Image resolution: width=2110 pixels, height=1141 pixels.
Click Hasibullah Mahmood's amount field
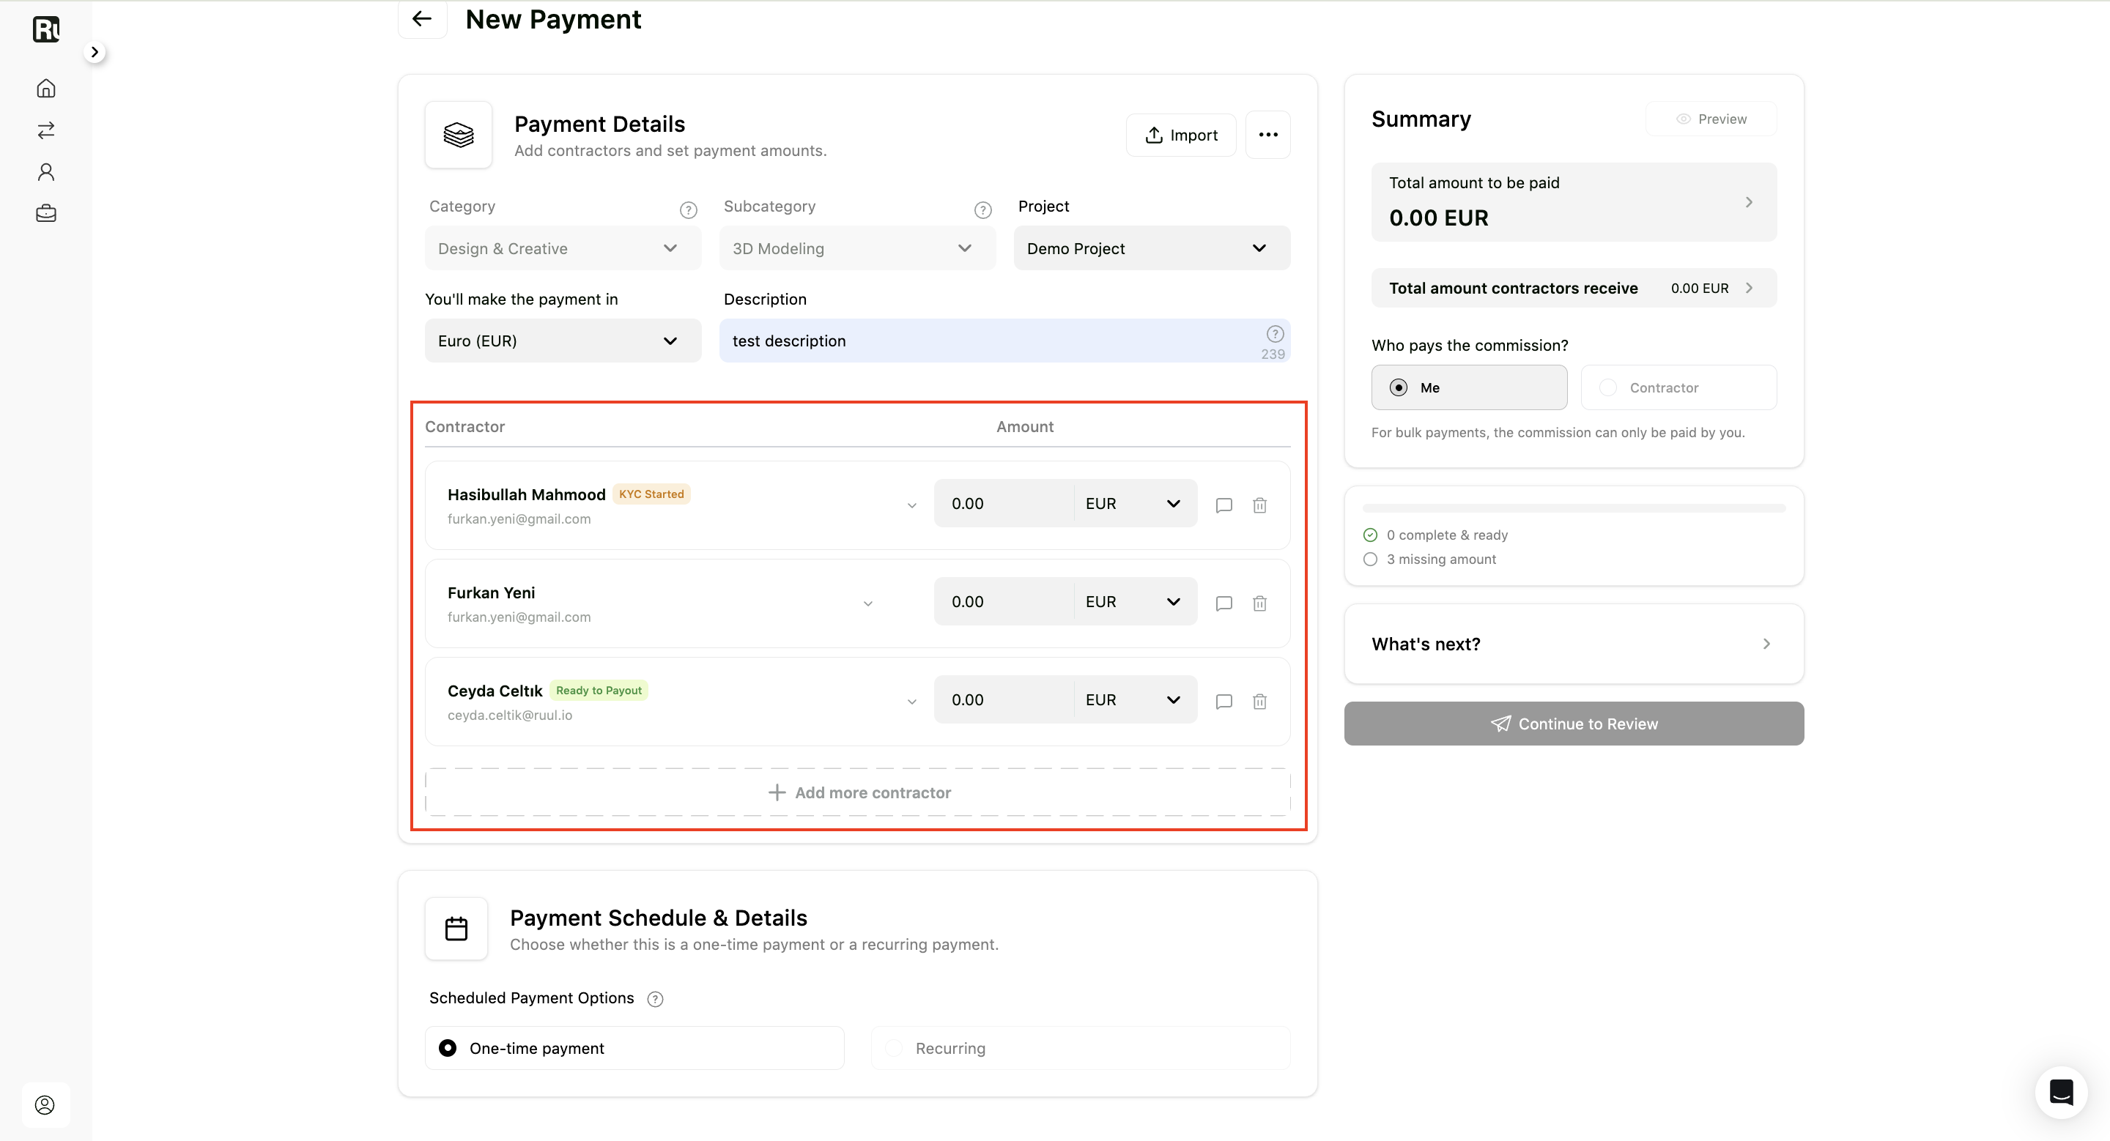pyautogui.click(x=1004, y=503)
